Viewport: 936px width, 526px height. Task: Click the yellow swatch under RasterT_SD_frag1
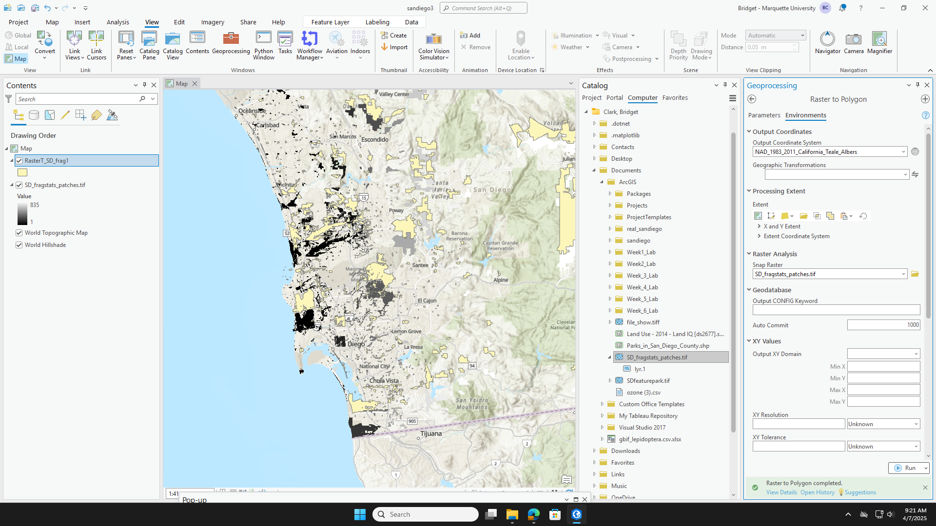click(22, 172)
